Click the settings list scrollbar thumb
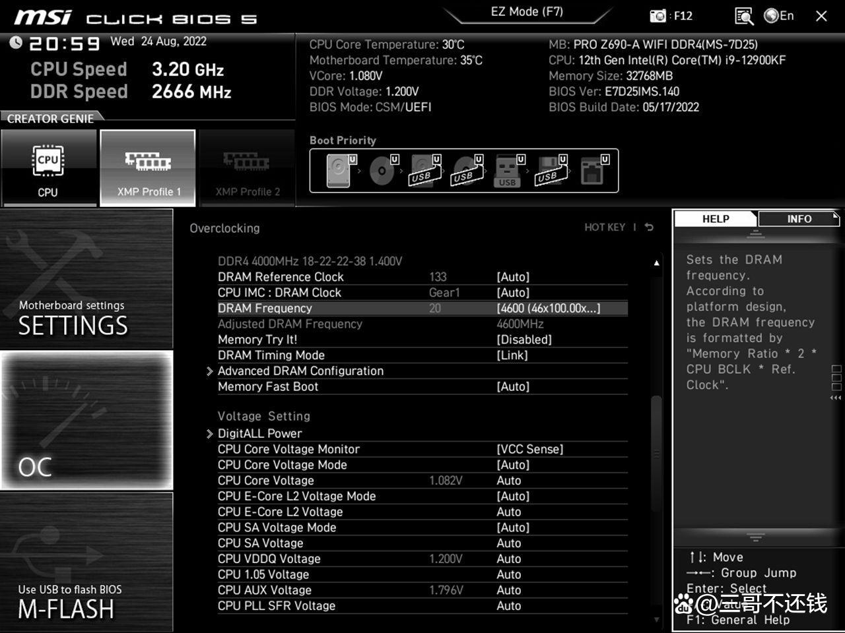Viewport: 845px width, 633px height. (x=656, y=453)
